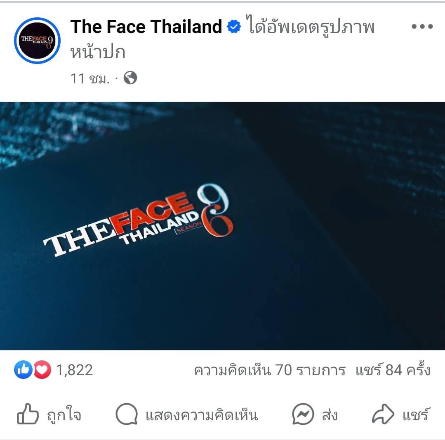Image resolution: width=445 pixels, height=440 pixels.
Task: Click the blue verified badge icon
Action: pos(233,27)
